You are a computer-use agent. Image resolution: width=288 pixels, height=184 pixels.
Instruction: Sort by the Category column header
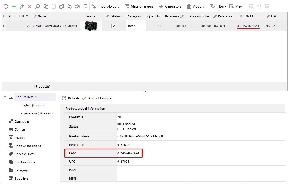(x=134, y=16)
